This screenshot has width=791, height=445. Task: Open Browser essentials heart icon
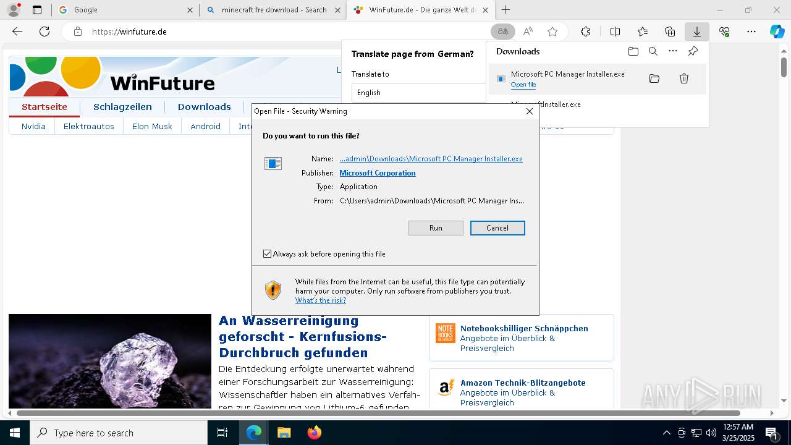pyautogui.click(x=724, y=32)
